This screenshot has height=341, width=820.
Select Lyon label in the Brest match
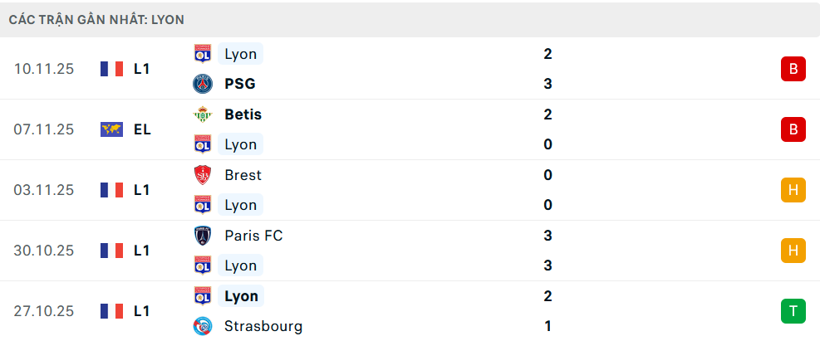240,205
